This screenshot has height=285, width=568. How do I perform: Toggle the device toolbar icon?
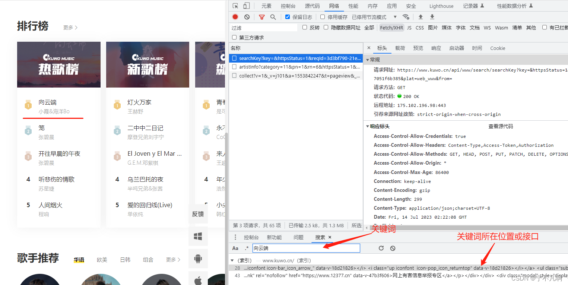point(247,6)
